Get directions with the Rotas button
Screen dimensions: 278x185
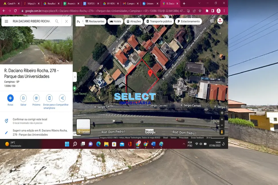coord(10,100)
